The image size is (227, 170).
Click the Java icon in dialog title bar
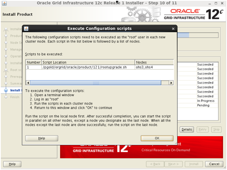pyautogui.click(x=26, y=29)
